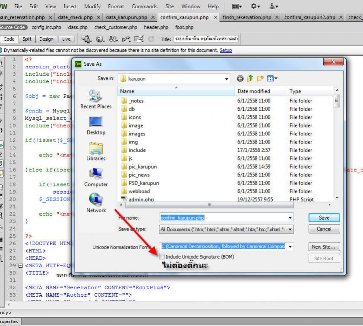
Task: Switch to finsh_reservation.php tab
Action: (247, 17)
